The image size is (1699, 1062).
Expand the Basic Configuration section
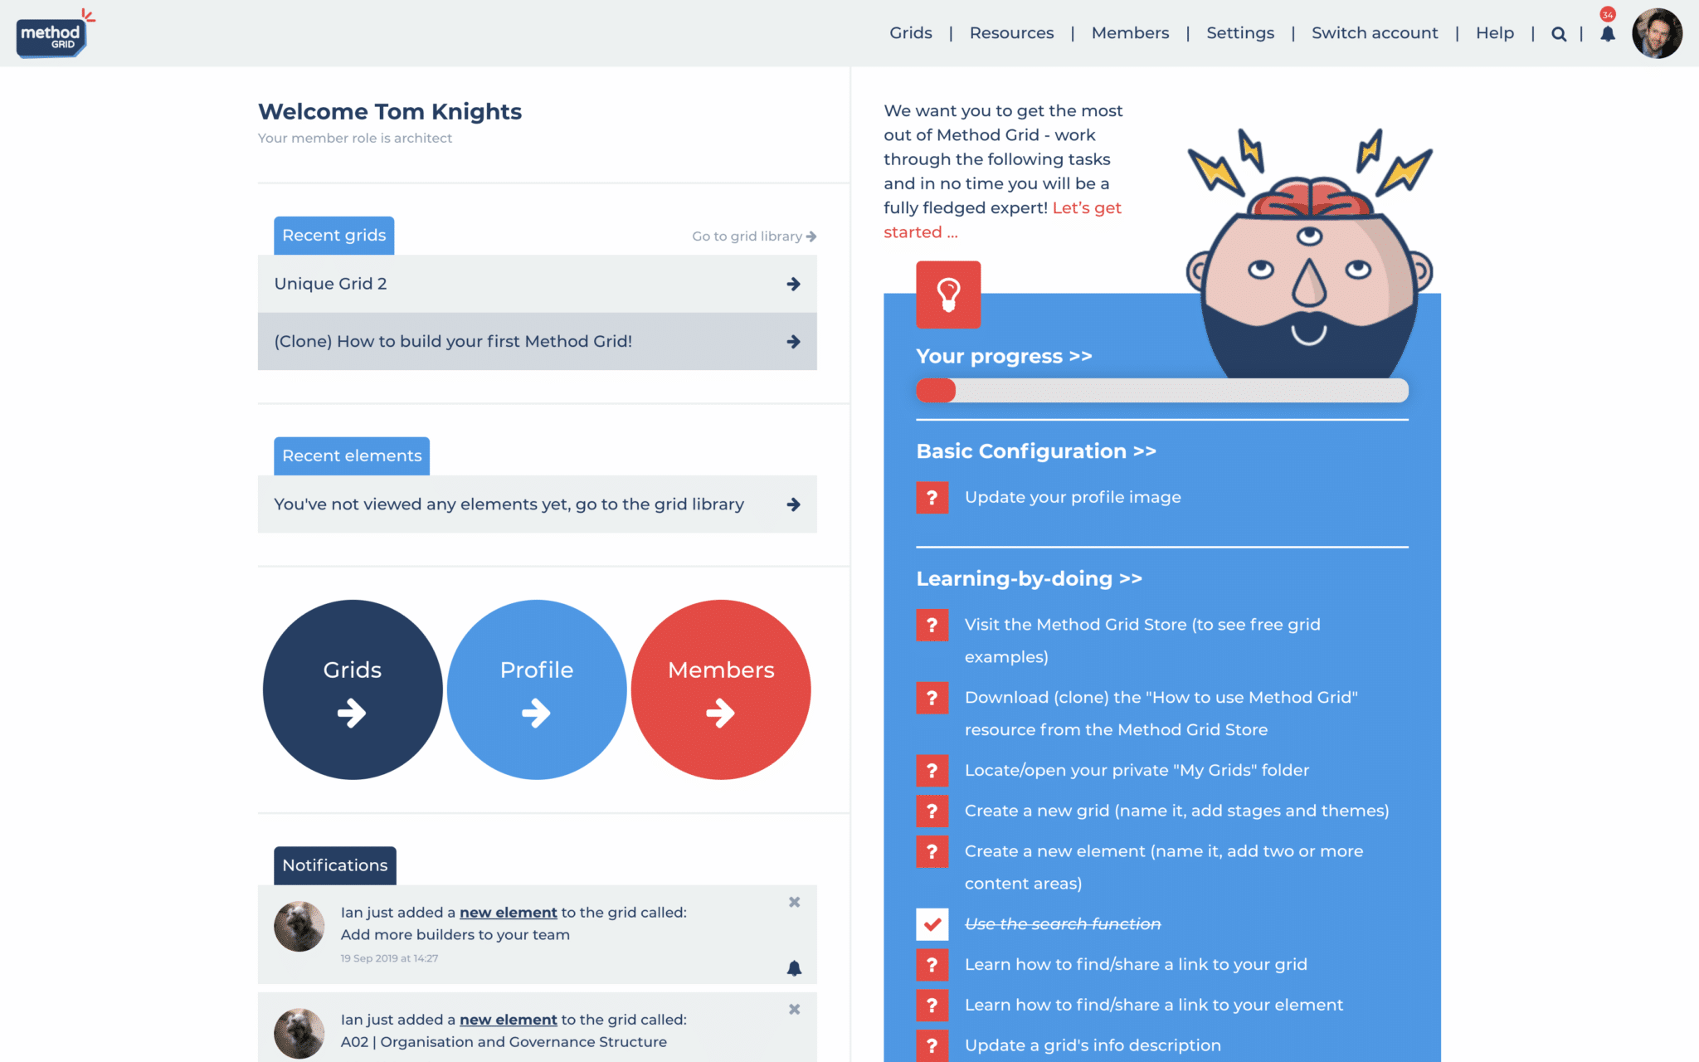coord(1036,451)
